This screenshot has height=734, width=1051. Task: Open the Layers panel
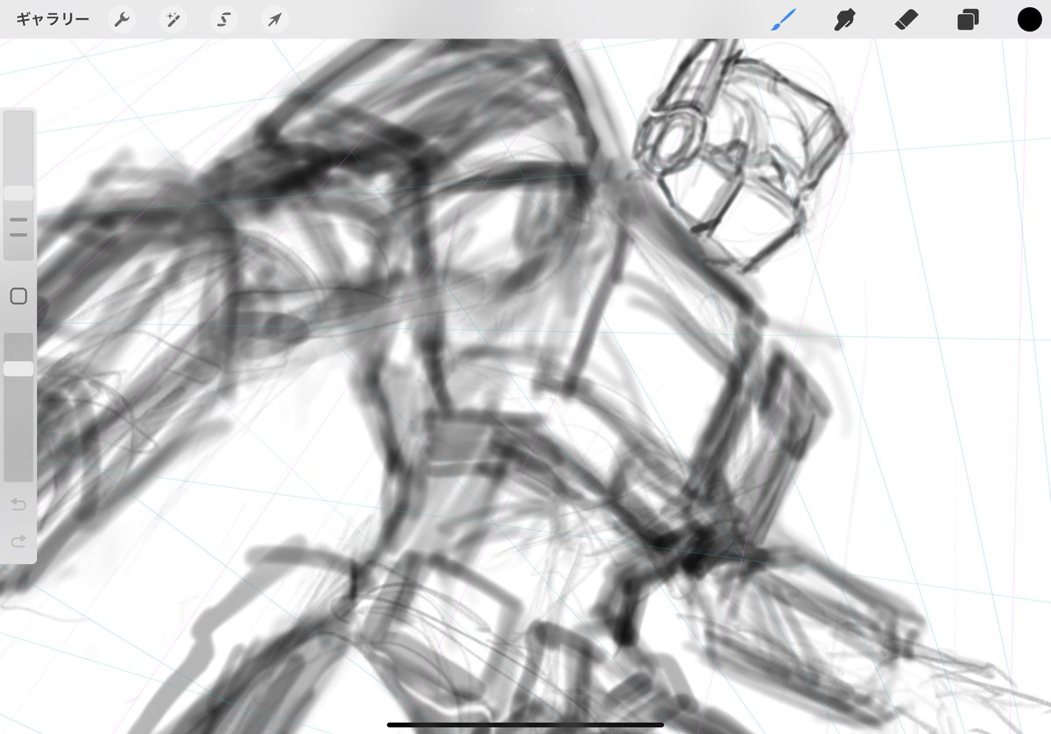(x=968, y=19)
